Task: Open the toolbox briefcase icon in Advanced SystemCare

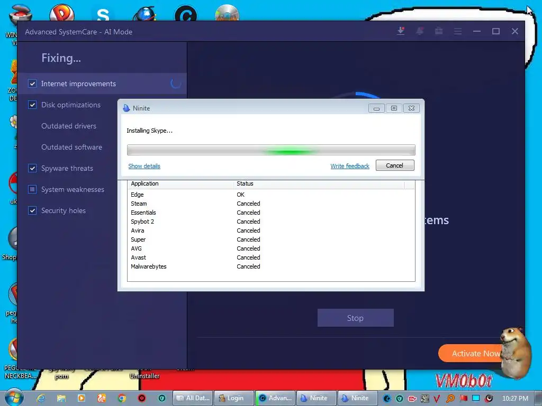Action: tap(439, 31)
